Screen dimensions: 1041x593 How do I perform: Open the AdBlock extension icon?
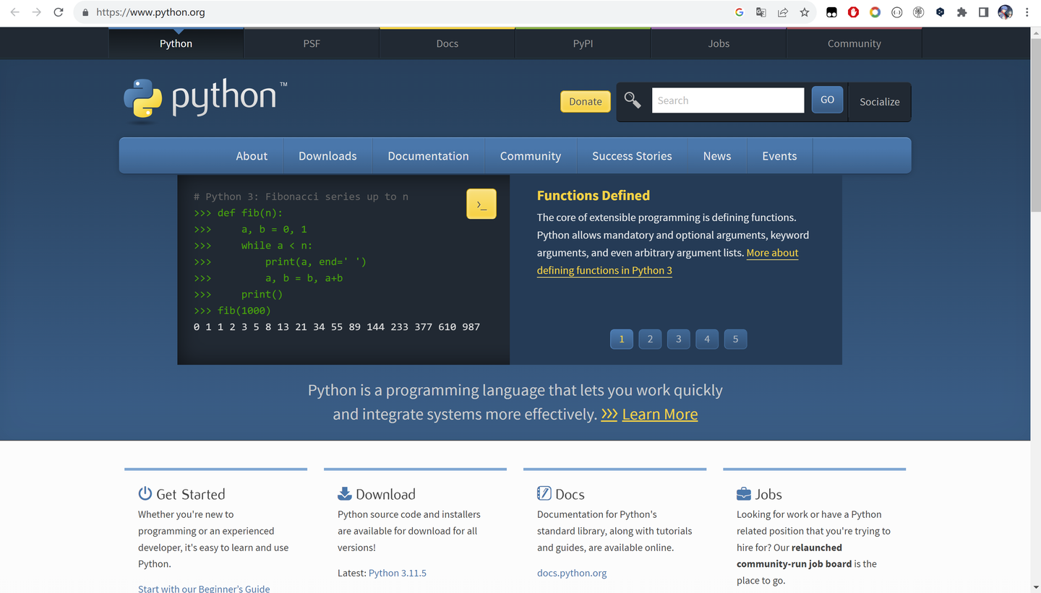click(x=853, y=12)
